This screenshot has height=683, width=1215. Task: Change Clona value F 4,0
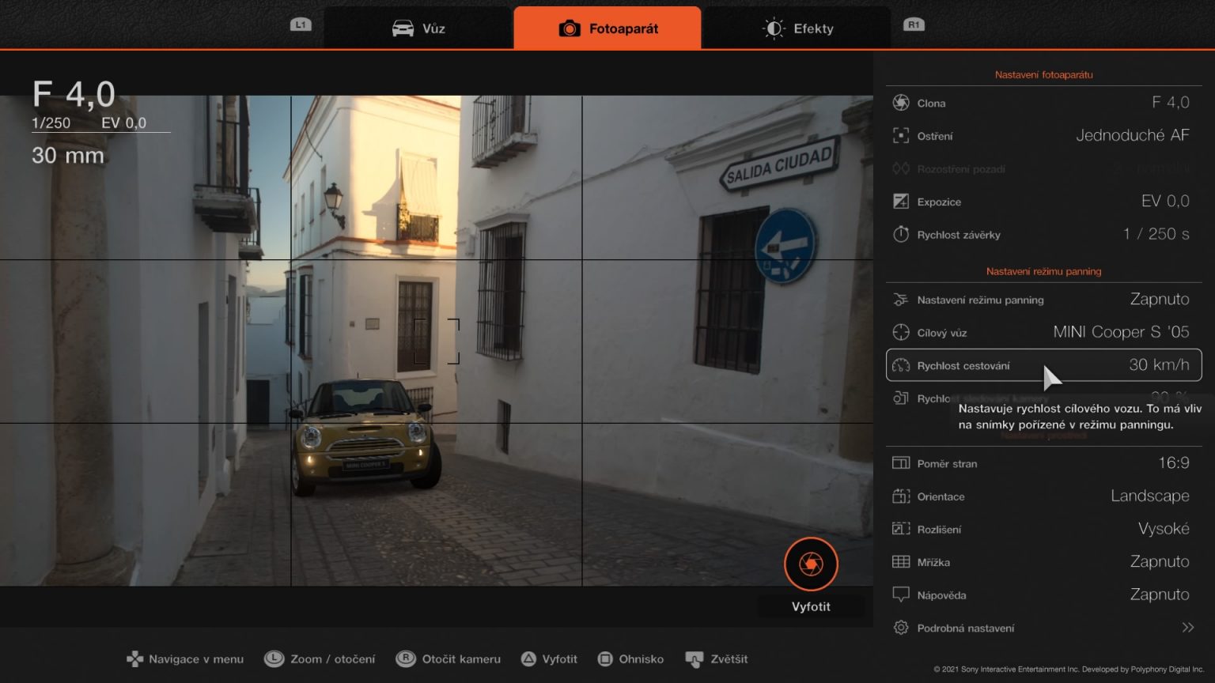click(1171, 103)
